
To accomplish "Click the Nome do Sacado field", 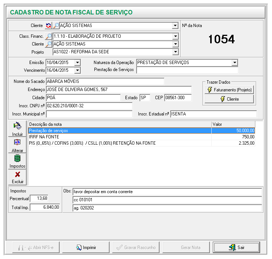I will [105, 81].
